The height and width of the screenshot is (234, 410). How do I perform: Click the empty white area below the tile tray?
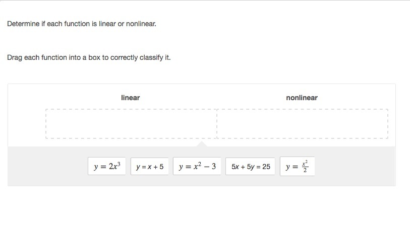point(202,209)
